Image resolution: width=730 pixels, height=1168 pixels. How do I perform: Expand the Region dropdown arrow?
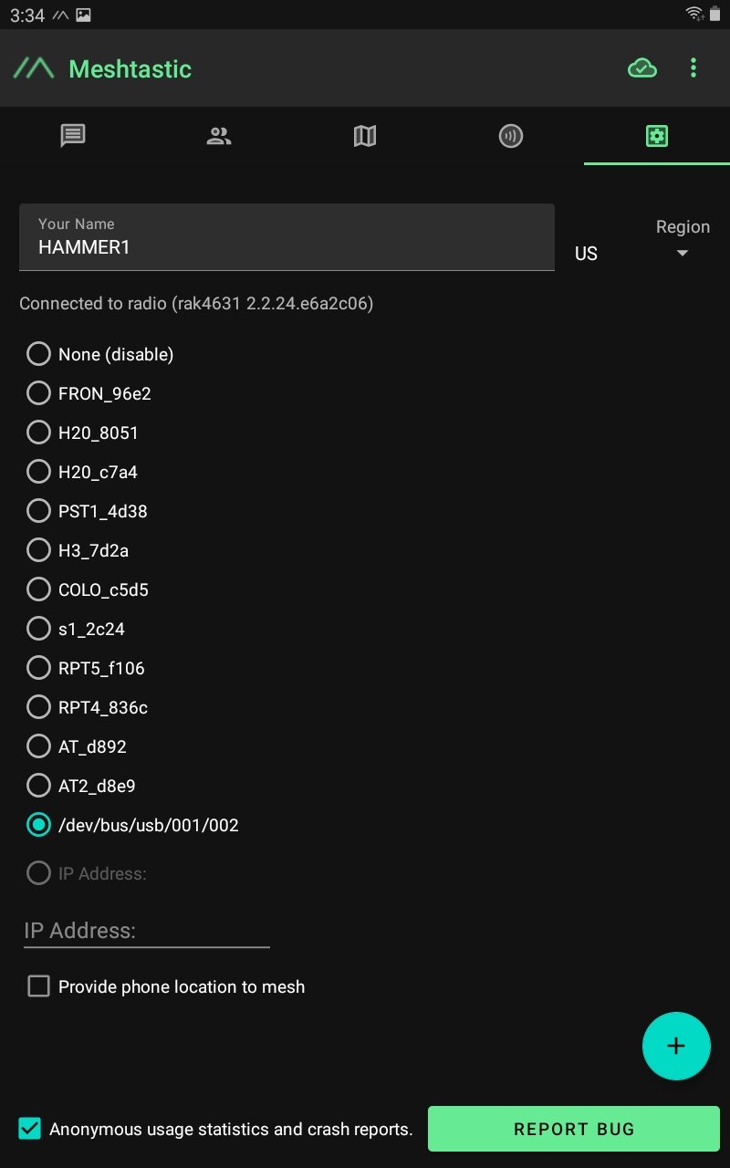(682, 254)
